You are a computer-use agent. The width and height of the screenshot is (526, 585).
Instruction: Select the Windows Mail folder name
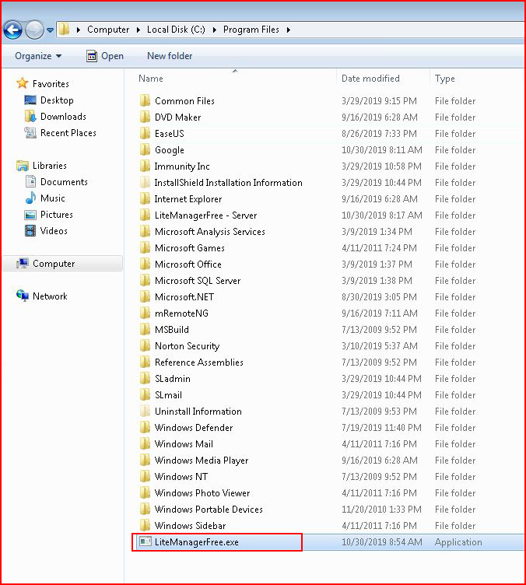pos(184,444)
